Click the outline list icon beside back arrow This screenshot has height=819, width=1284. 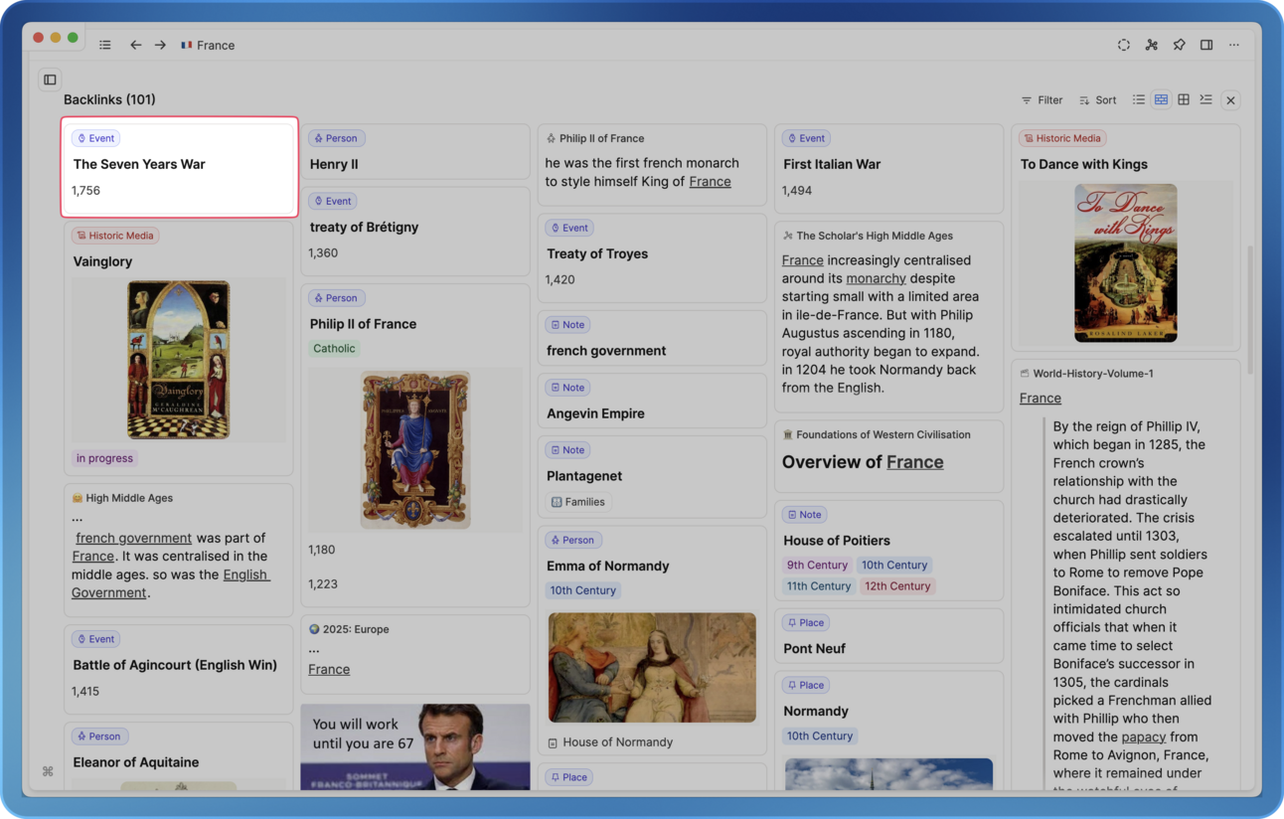[105, 45]
